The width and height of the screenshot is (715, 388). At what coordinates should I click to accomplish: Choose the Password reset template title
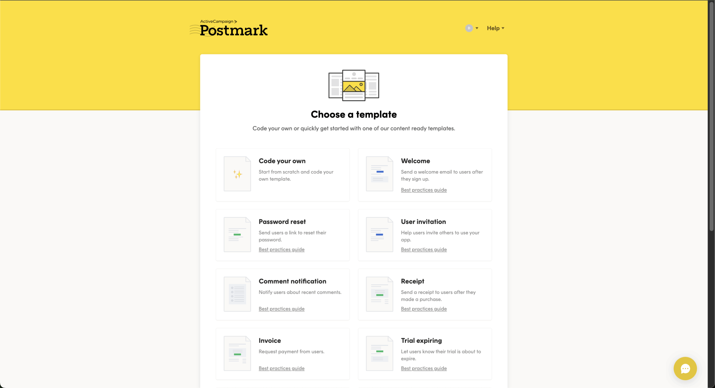coord(282,222)
